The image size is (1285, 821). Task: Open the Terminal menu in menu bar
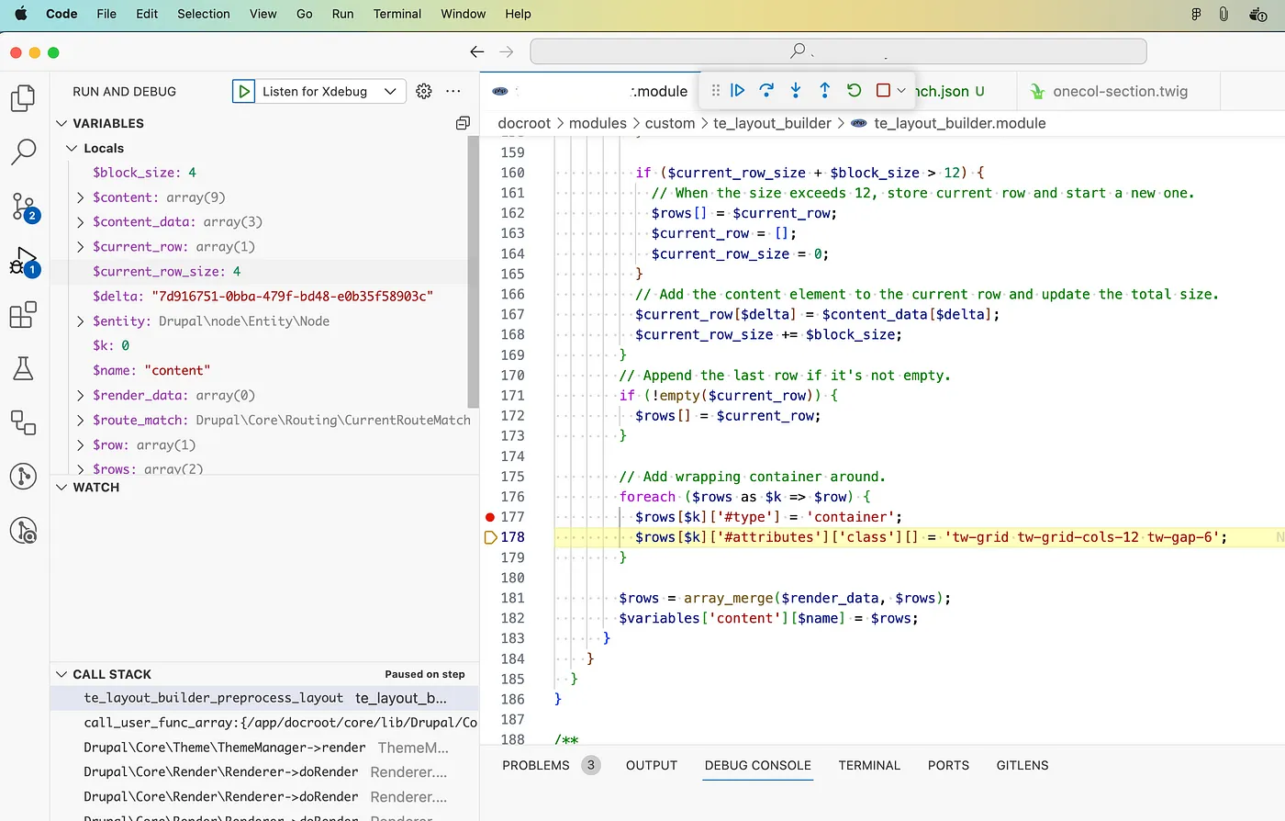[x=397, y=14]
